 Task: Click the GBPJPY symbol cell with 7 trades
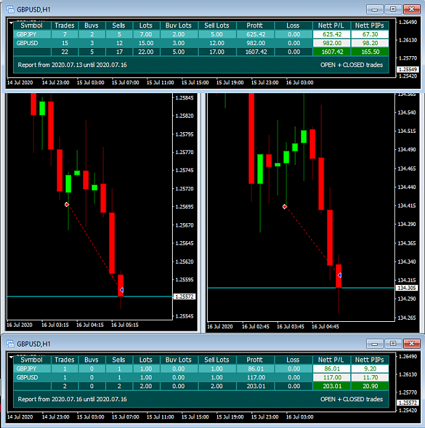tap(32, 34)
